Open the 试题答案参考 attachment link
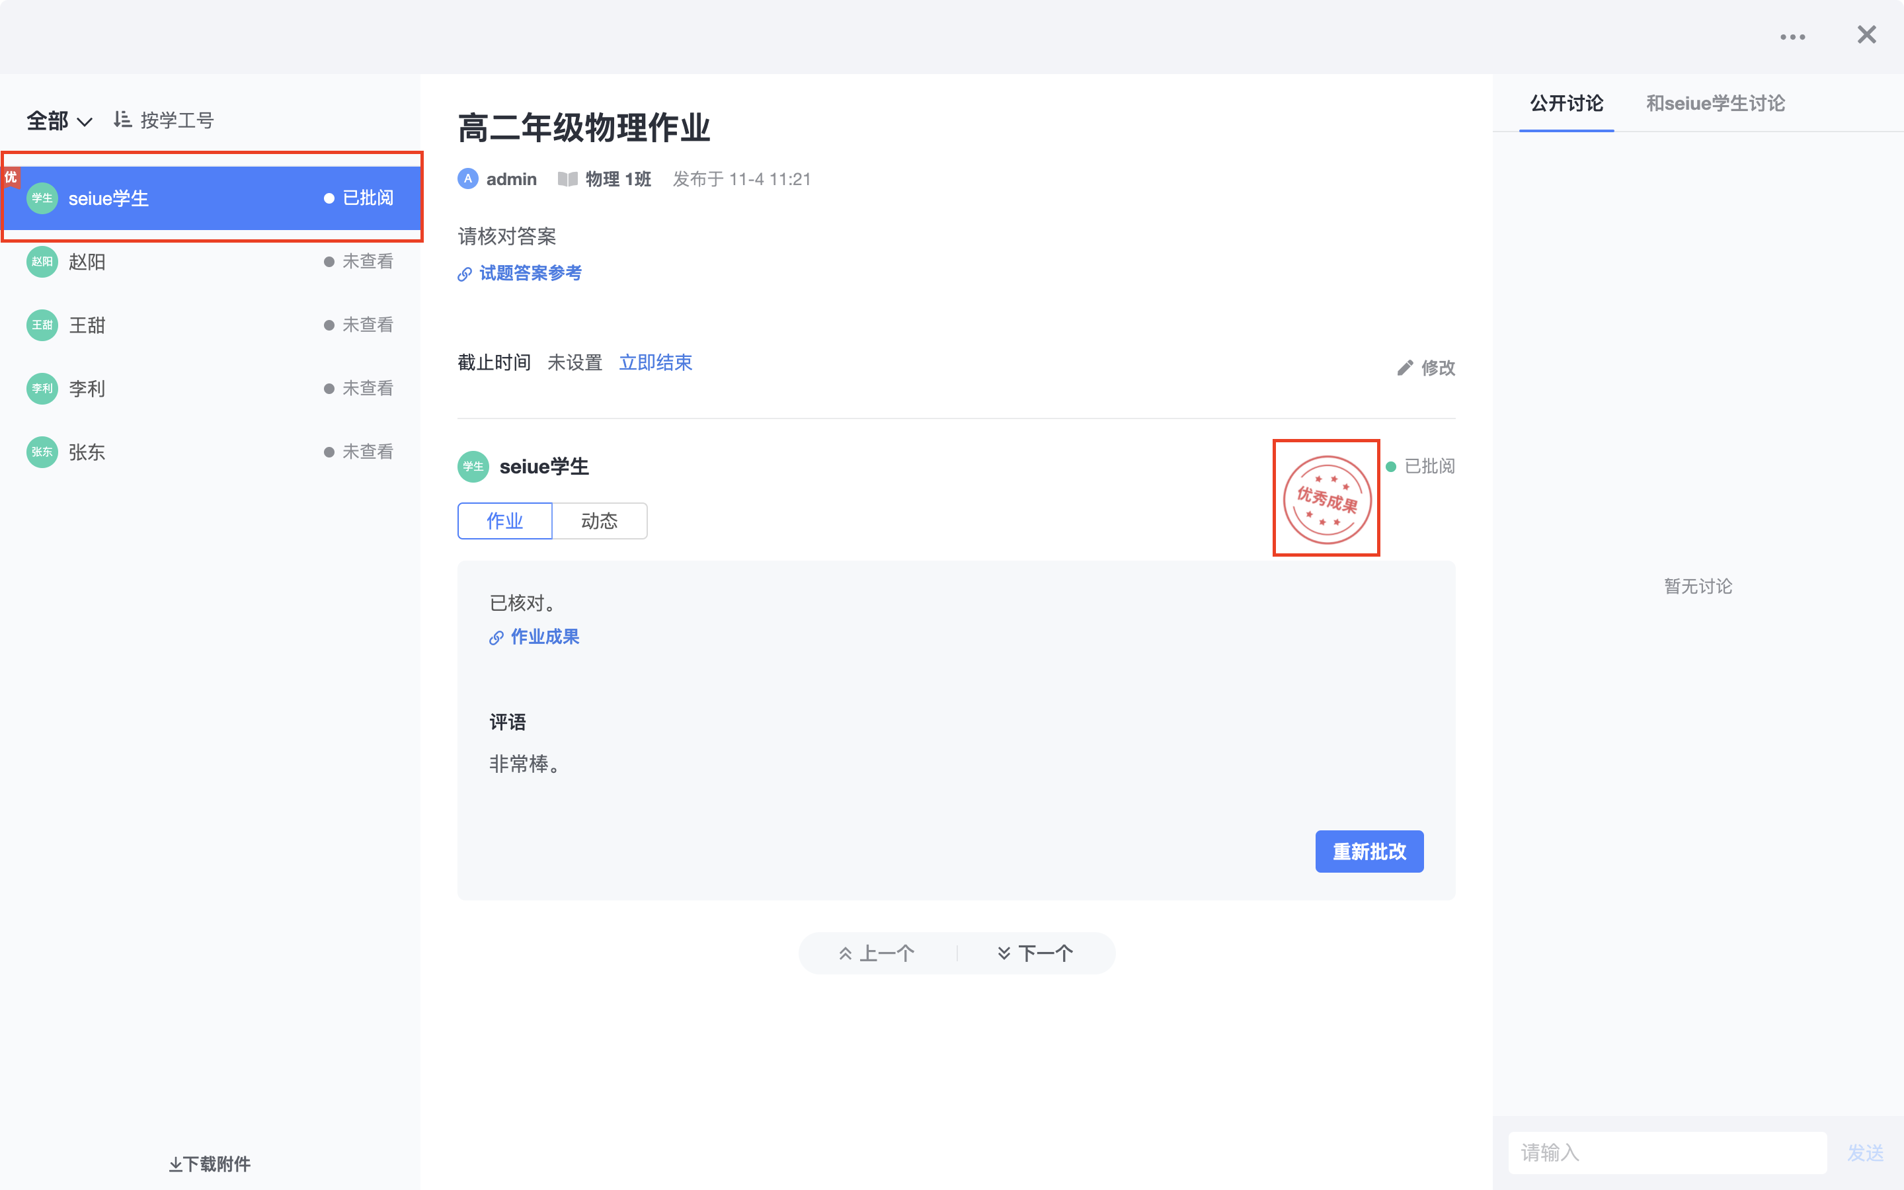1904x1190 pixels. pos(530,273)
